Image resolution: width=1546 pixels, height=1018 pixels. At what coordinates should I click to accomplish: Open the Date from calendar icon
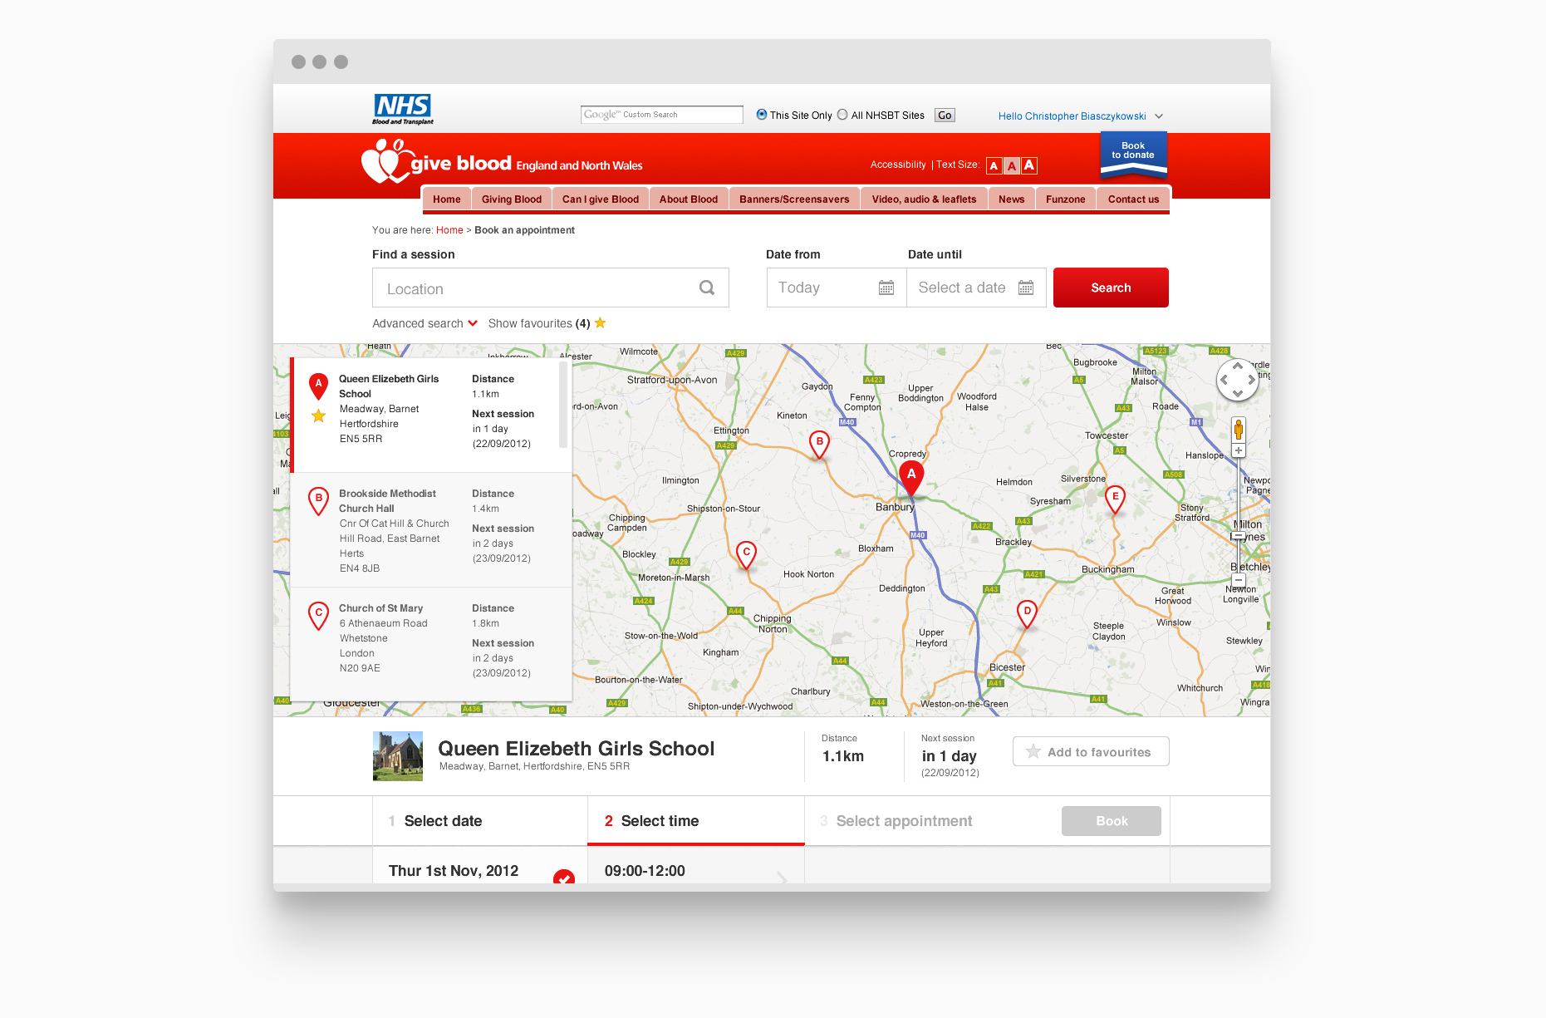(886, 288)
